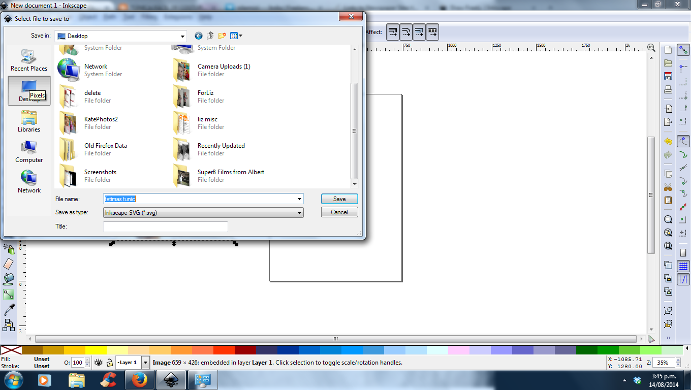The width and height of the screenshot is (691, 390).
Task: Toggle the current layer lock icon
Action: [x=110, y=363]
